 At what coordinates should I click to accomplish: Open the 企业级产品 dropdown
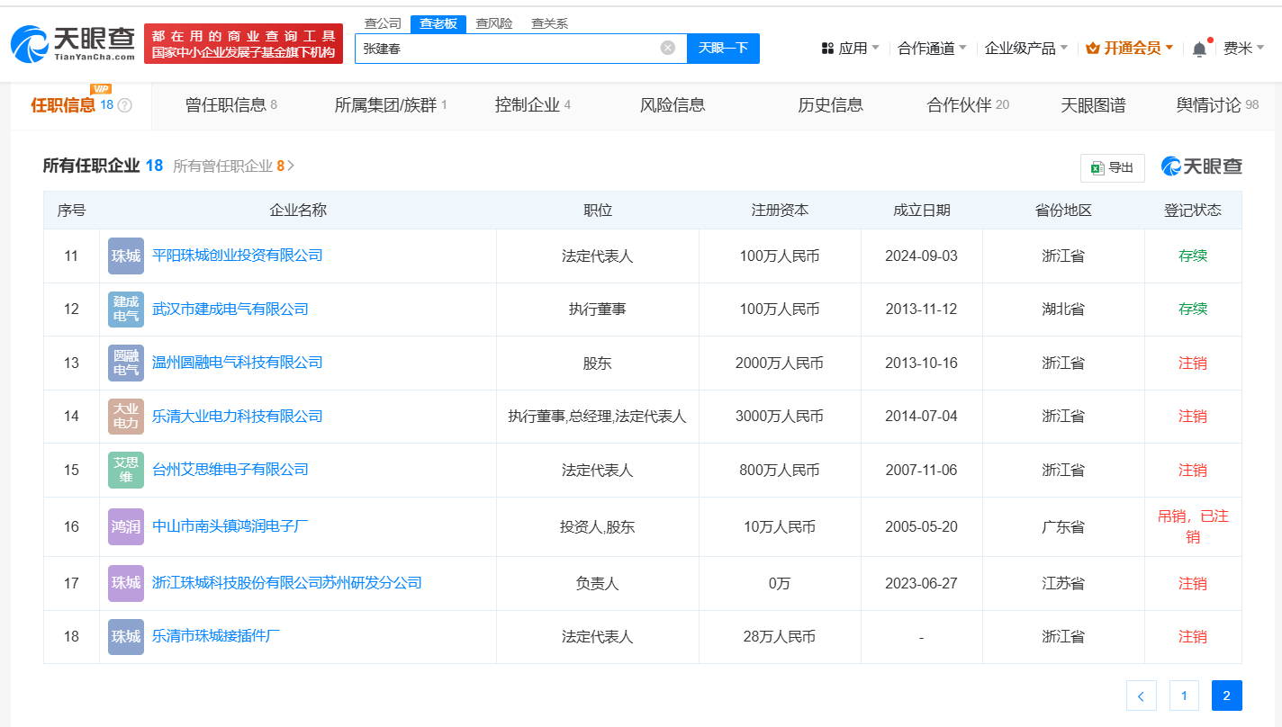point(1025,49)
